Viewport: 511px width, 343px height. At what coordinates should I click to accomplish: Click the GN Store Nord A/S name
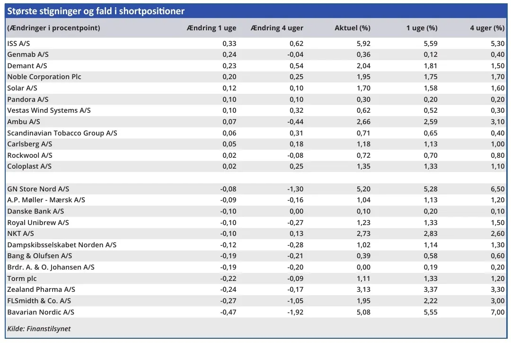coord(38,189)
